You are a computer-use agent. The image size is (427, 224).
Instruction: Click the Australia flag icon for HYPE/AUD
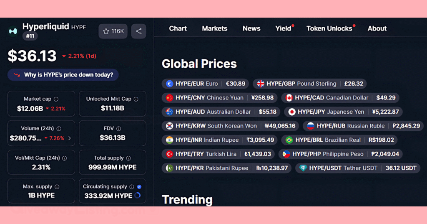(x=169, y=112)
